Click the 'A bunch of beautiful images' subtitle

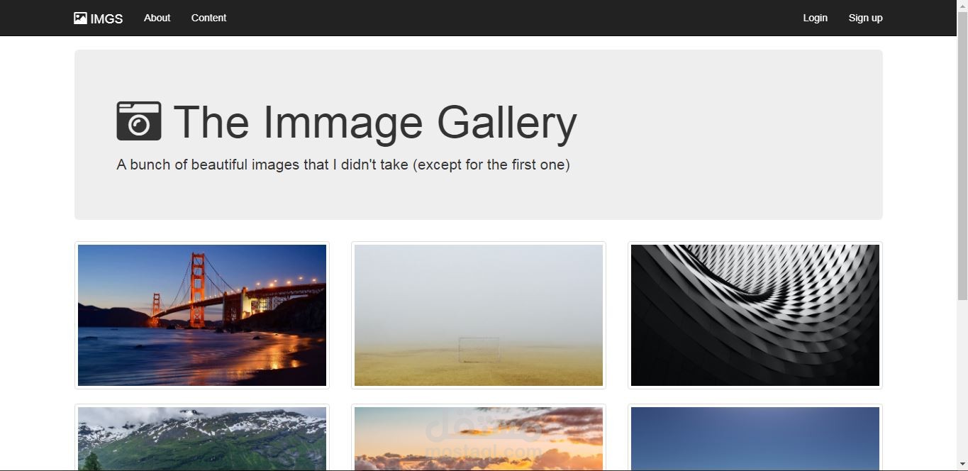point(343,165)
